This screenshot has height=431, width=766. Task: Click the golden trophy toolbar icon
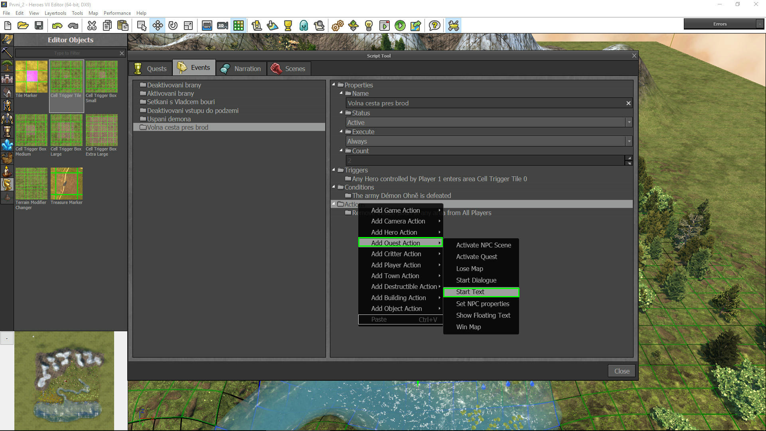click(x=288, y=26)
